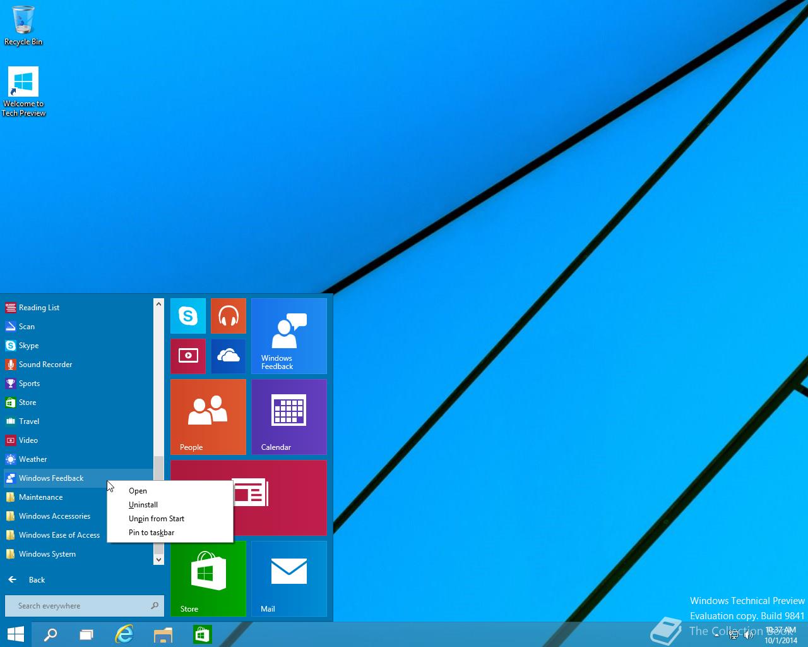Open the Video player tile
The image size is (808, 647).
click(188, 356)
